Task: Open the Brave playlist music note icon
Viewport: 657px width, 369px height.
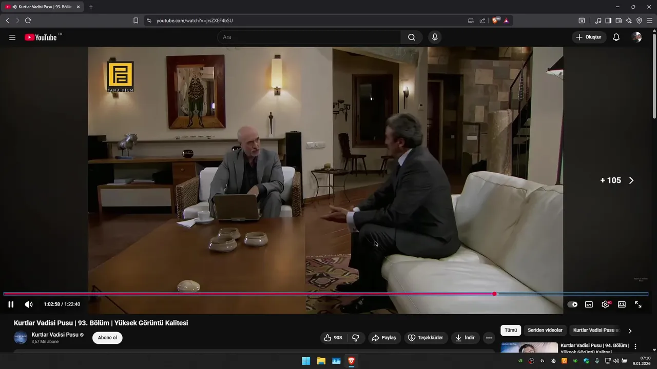Action: [x=598, y=20]
